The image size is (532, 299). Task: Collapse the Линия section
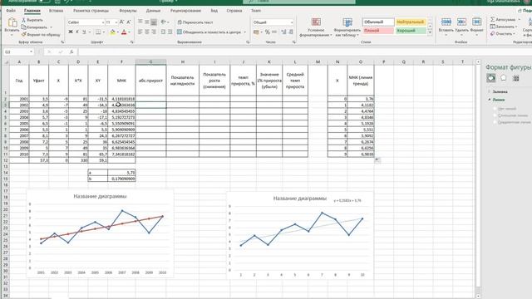pyautogui.click(x=496, y=100)
